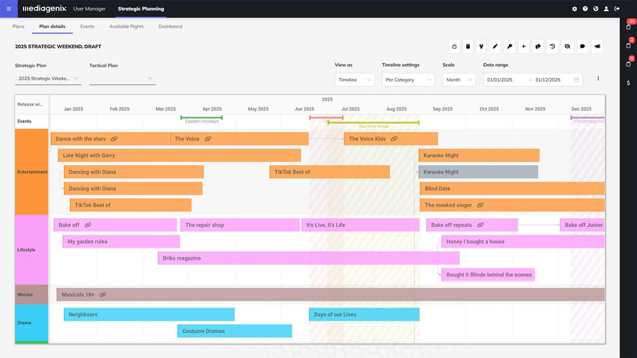Open the Dashboard tab
This screenshot has width=637, height=358.
(170, 27)
